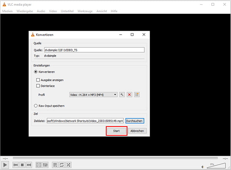
Task: Open the Profil dropdown list
Action: coord(93,95)
